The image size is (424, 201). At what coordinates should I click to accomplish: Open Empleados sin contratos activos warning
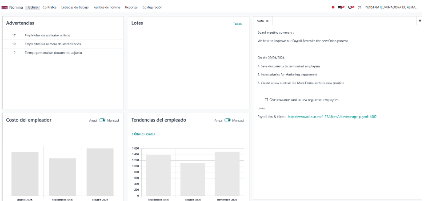pyautogui.click(x=48, y=35)
